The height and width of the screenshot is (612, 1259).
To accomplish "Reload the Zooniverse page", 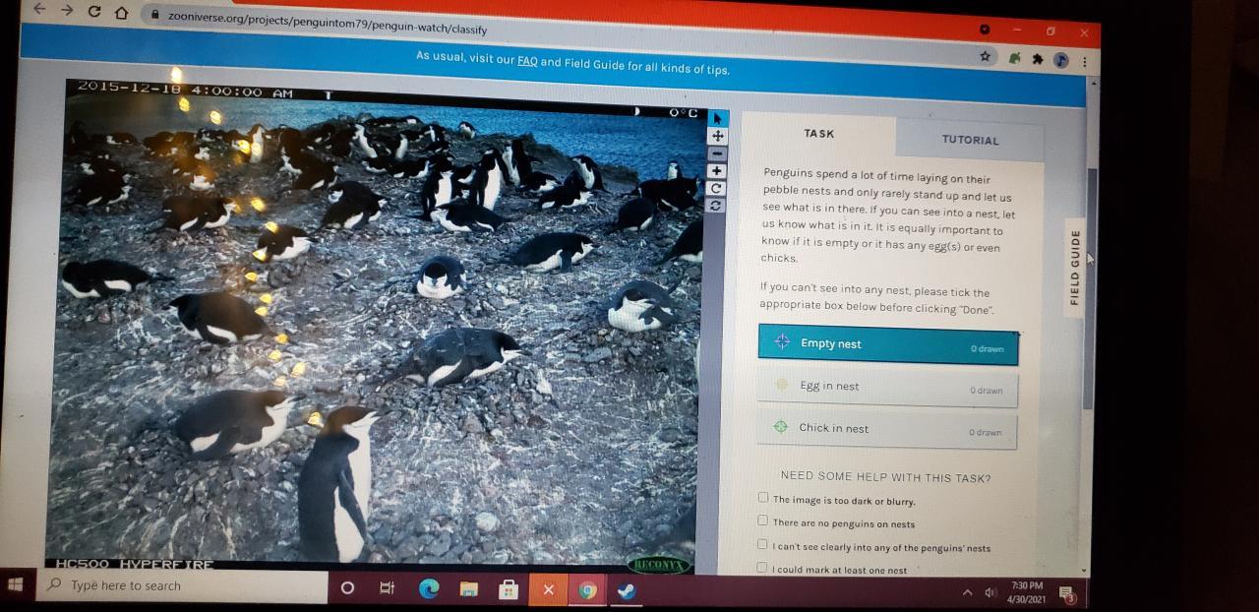I will [94, 11].
